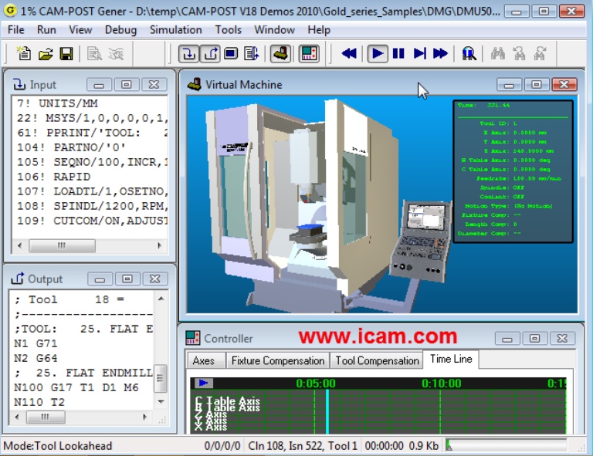Click the cyan timeline position marker
The height and width of the screenshot is (456, 593).
point(327,412)
